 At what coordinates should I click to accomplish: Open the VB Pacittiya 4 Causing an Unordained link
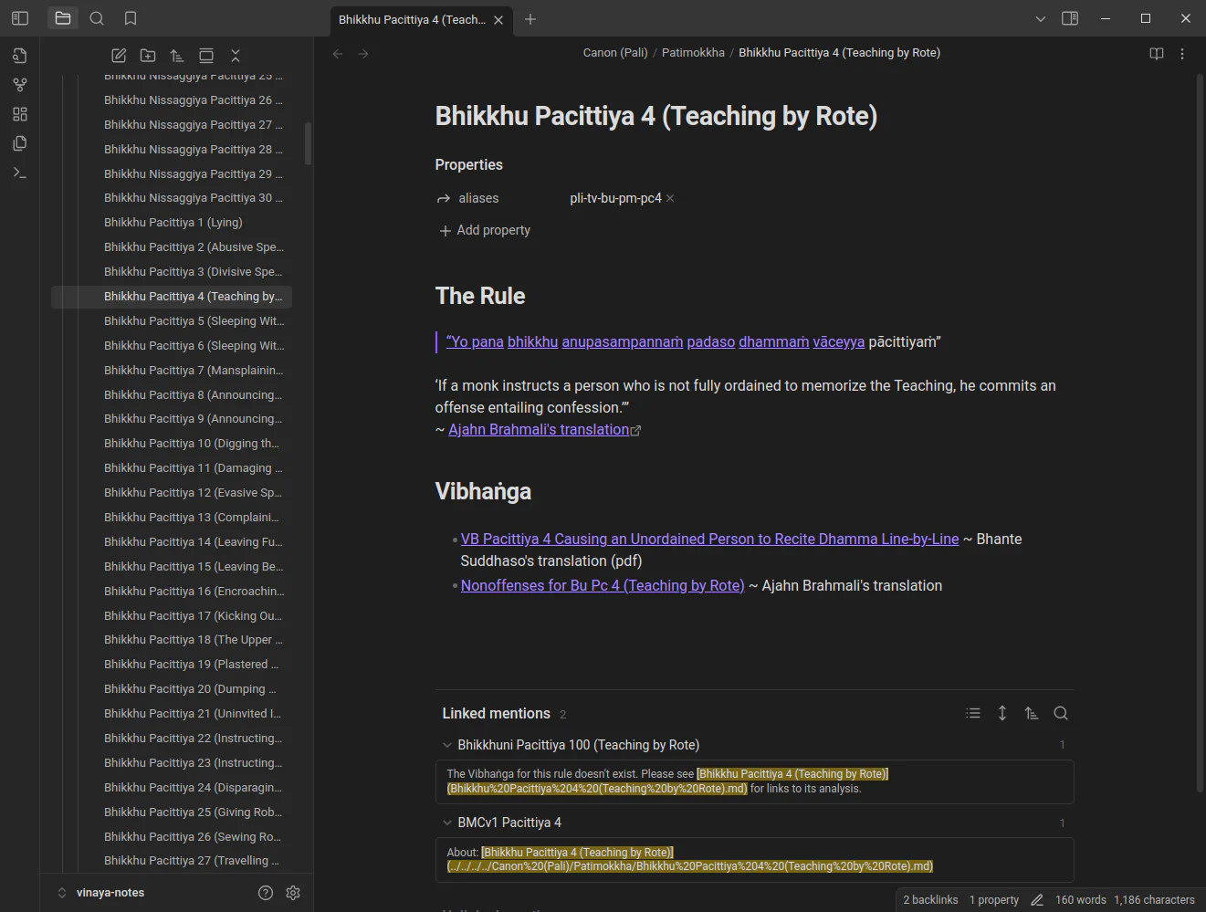tap(709, 540)
